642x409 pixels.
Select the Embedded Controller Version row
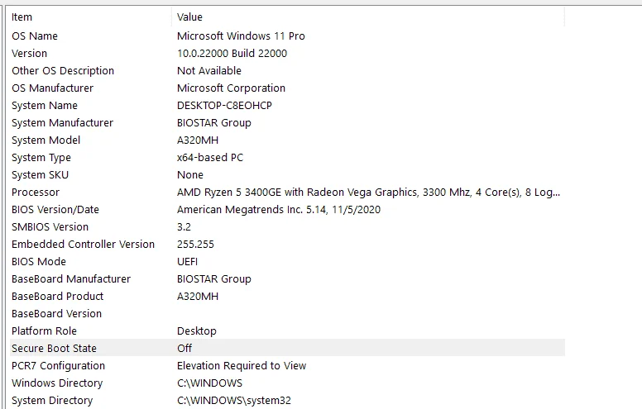287,245
